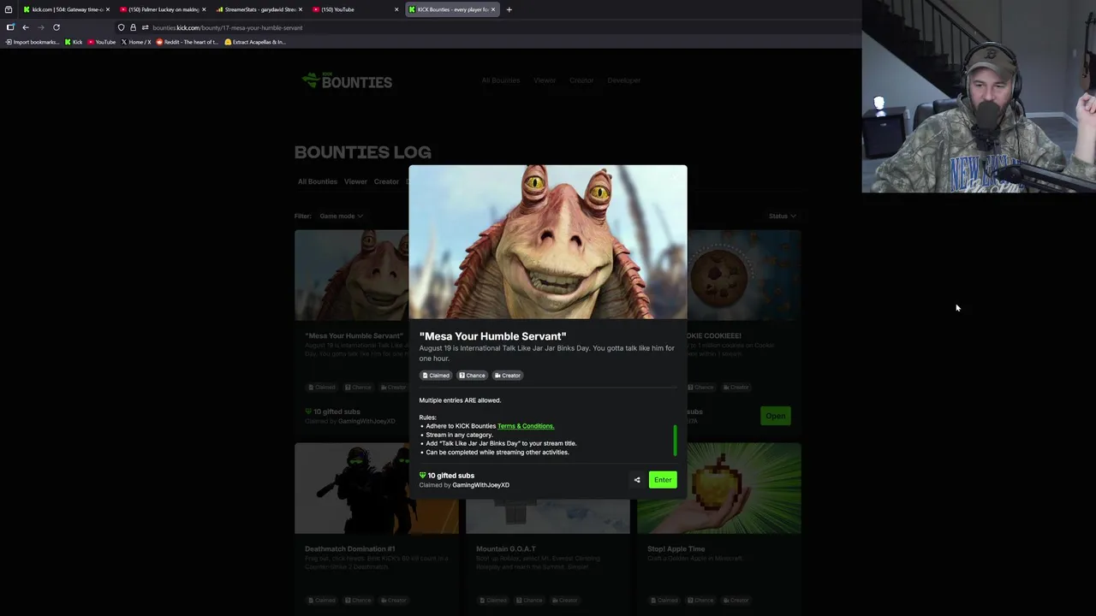
Task: Close the KICK Bounties tab
Action: 493,9
